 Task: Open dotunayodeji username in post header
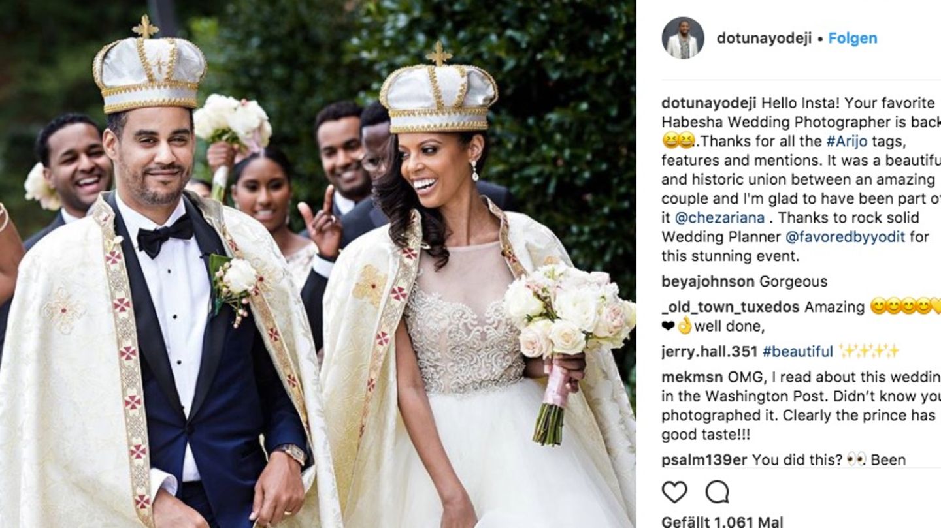[x=764, y=38]
